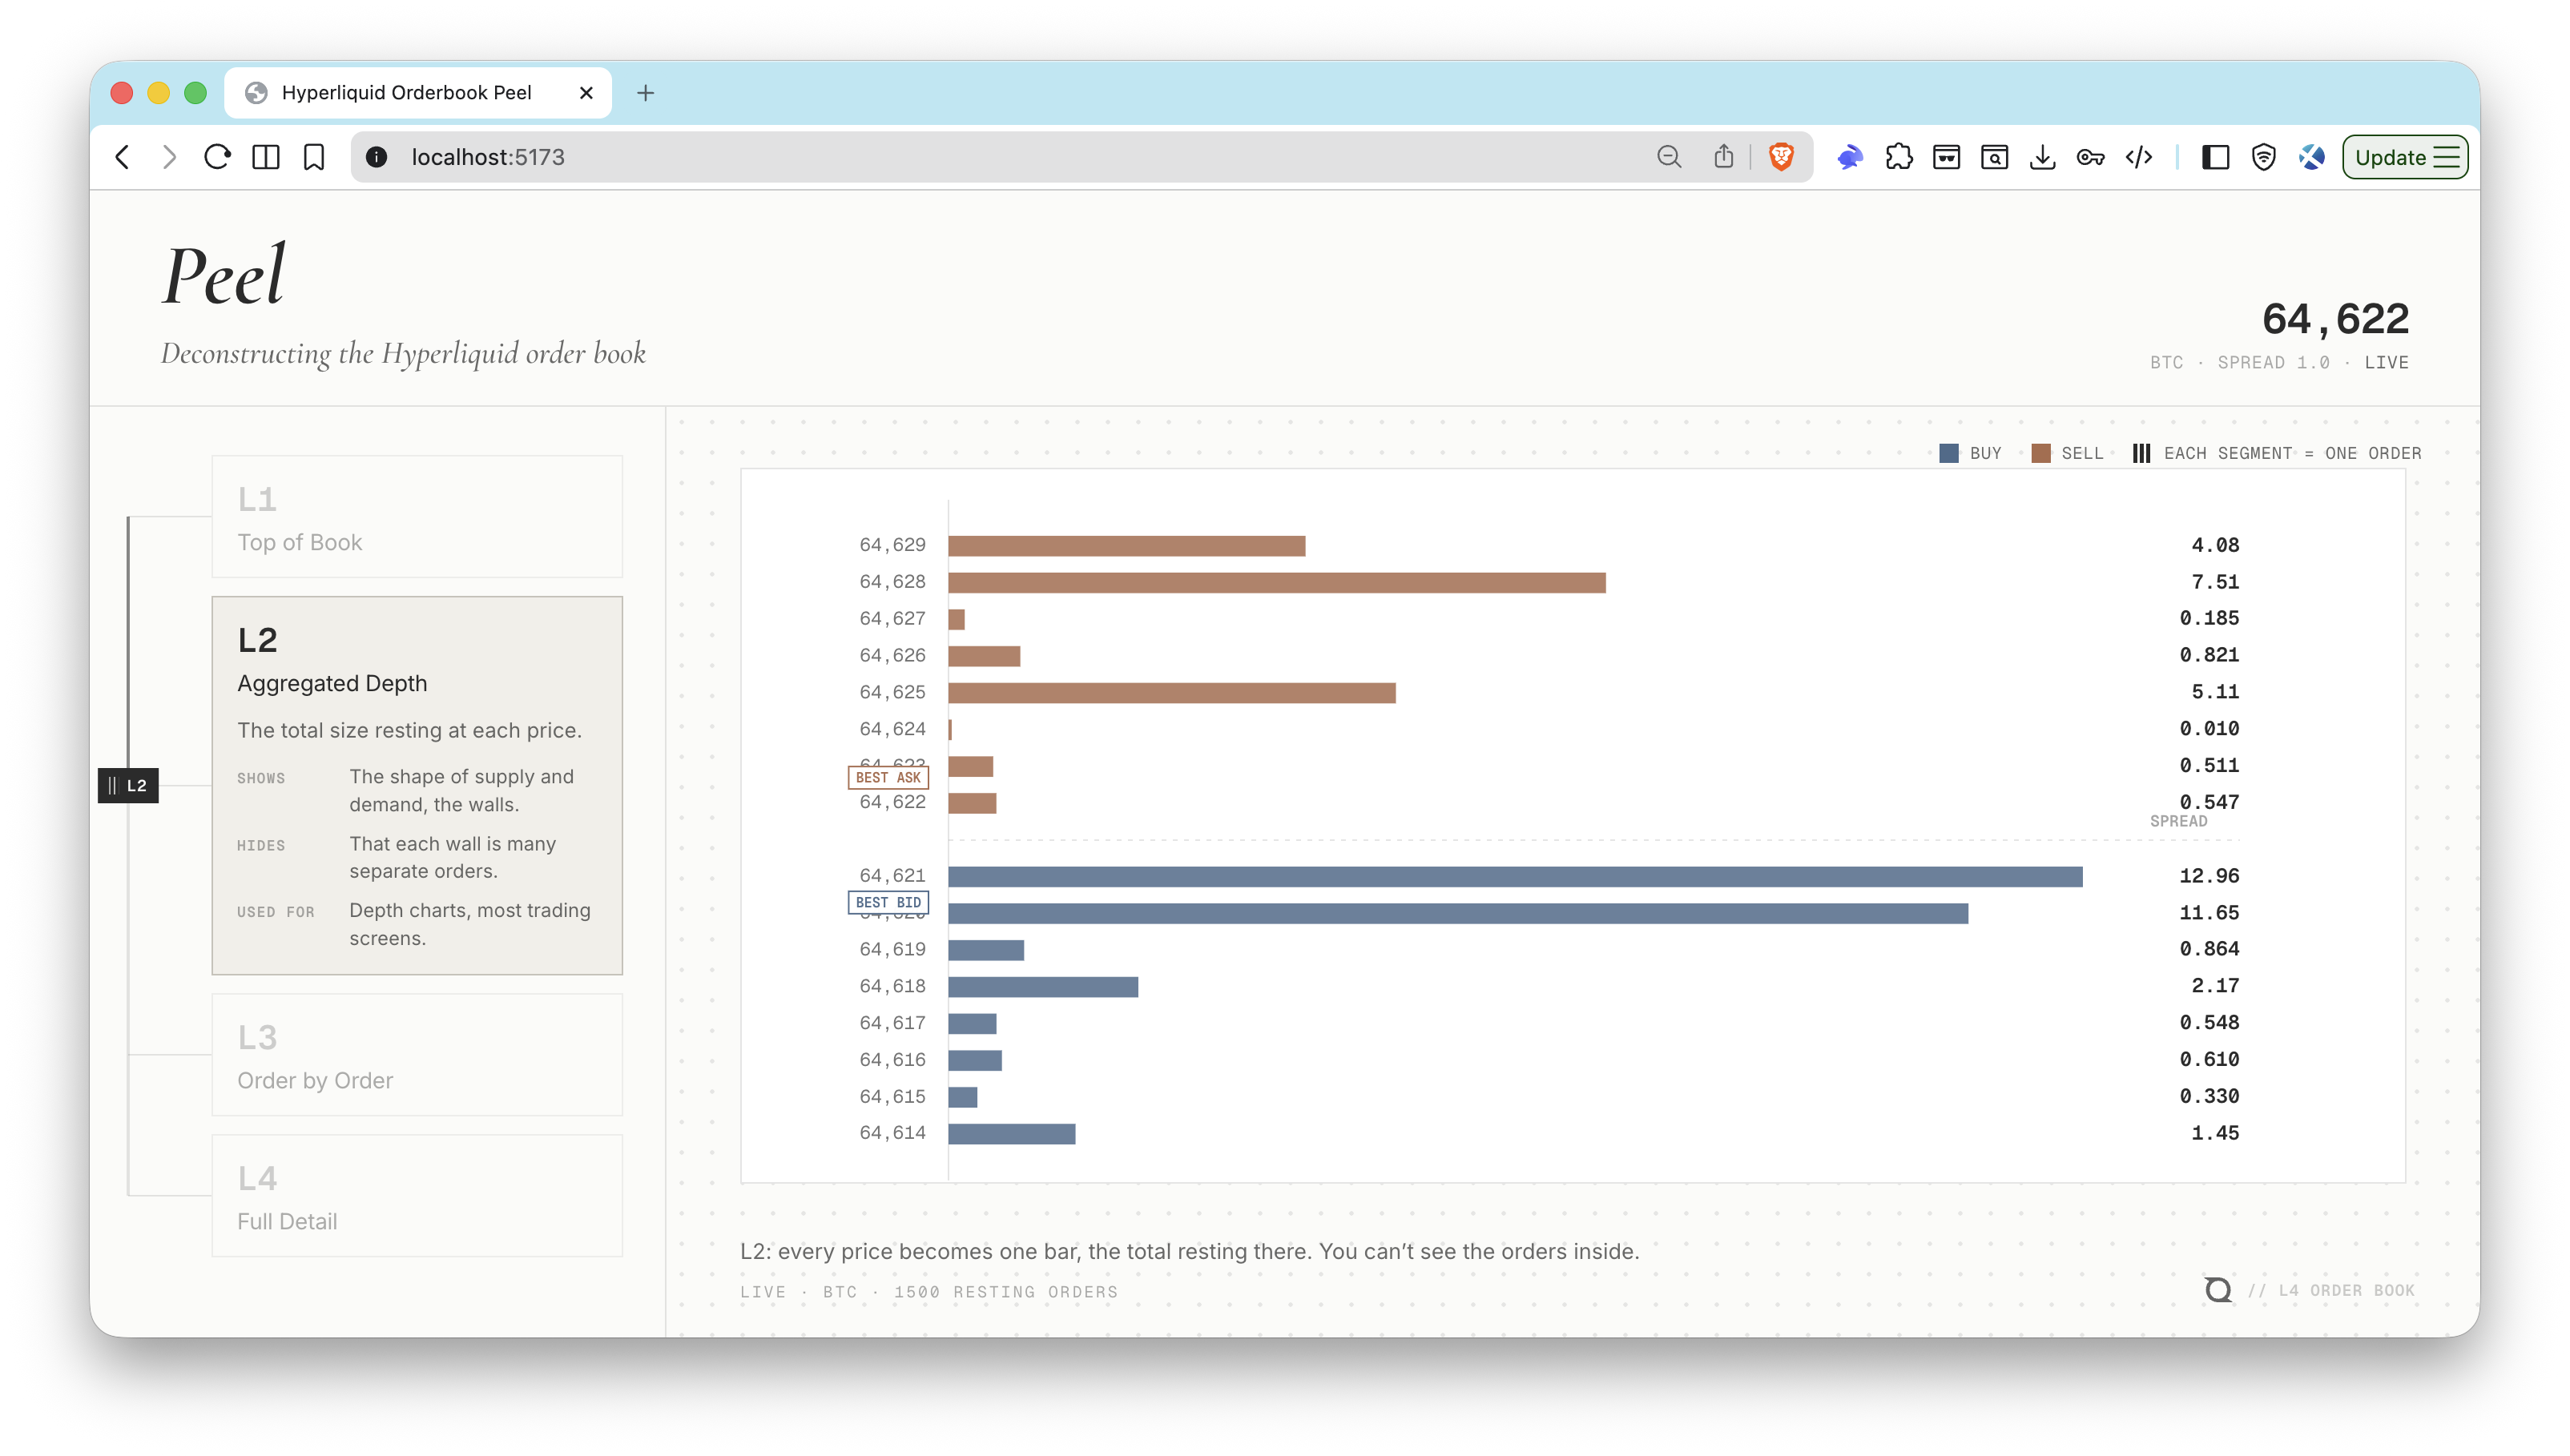Toggle the browser sidebar panel icon

(x=2215, y=157)
